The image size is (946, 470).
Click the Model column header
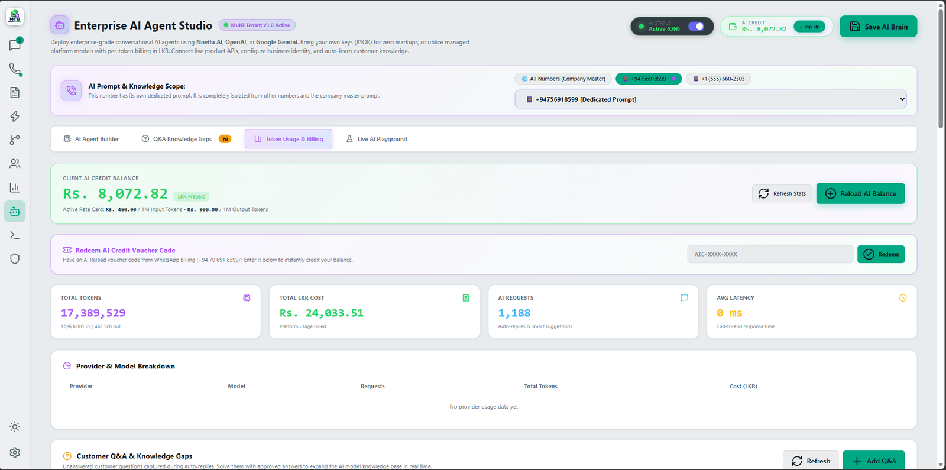[x=237, y=386]
